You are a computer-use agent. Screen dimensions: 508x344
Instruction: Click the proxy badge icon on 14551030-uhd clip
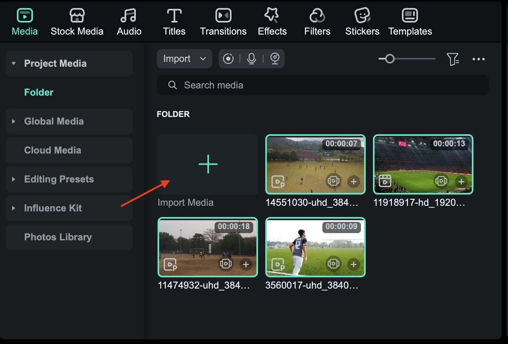pos(278,182)
